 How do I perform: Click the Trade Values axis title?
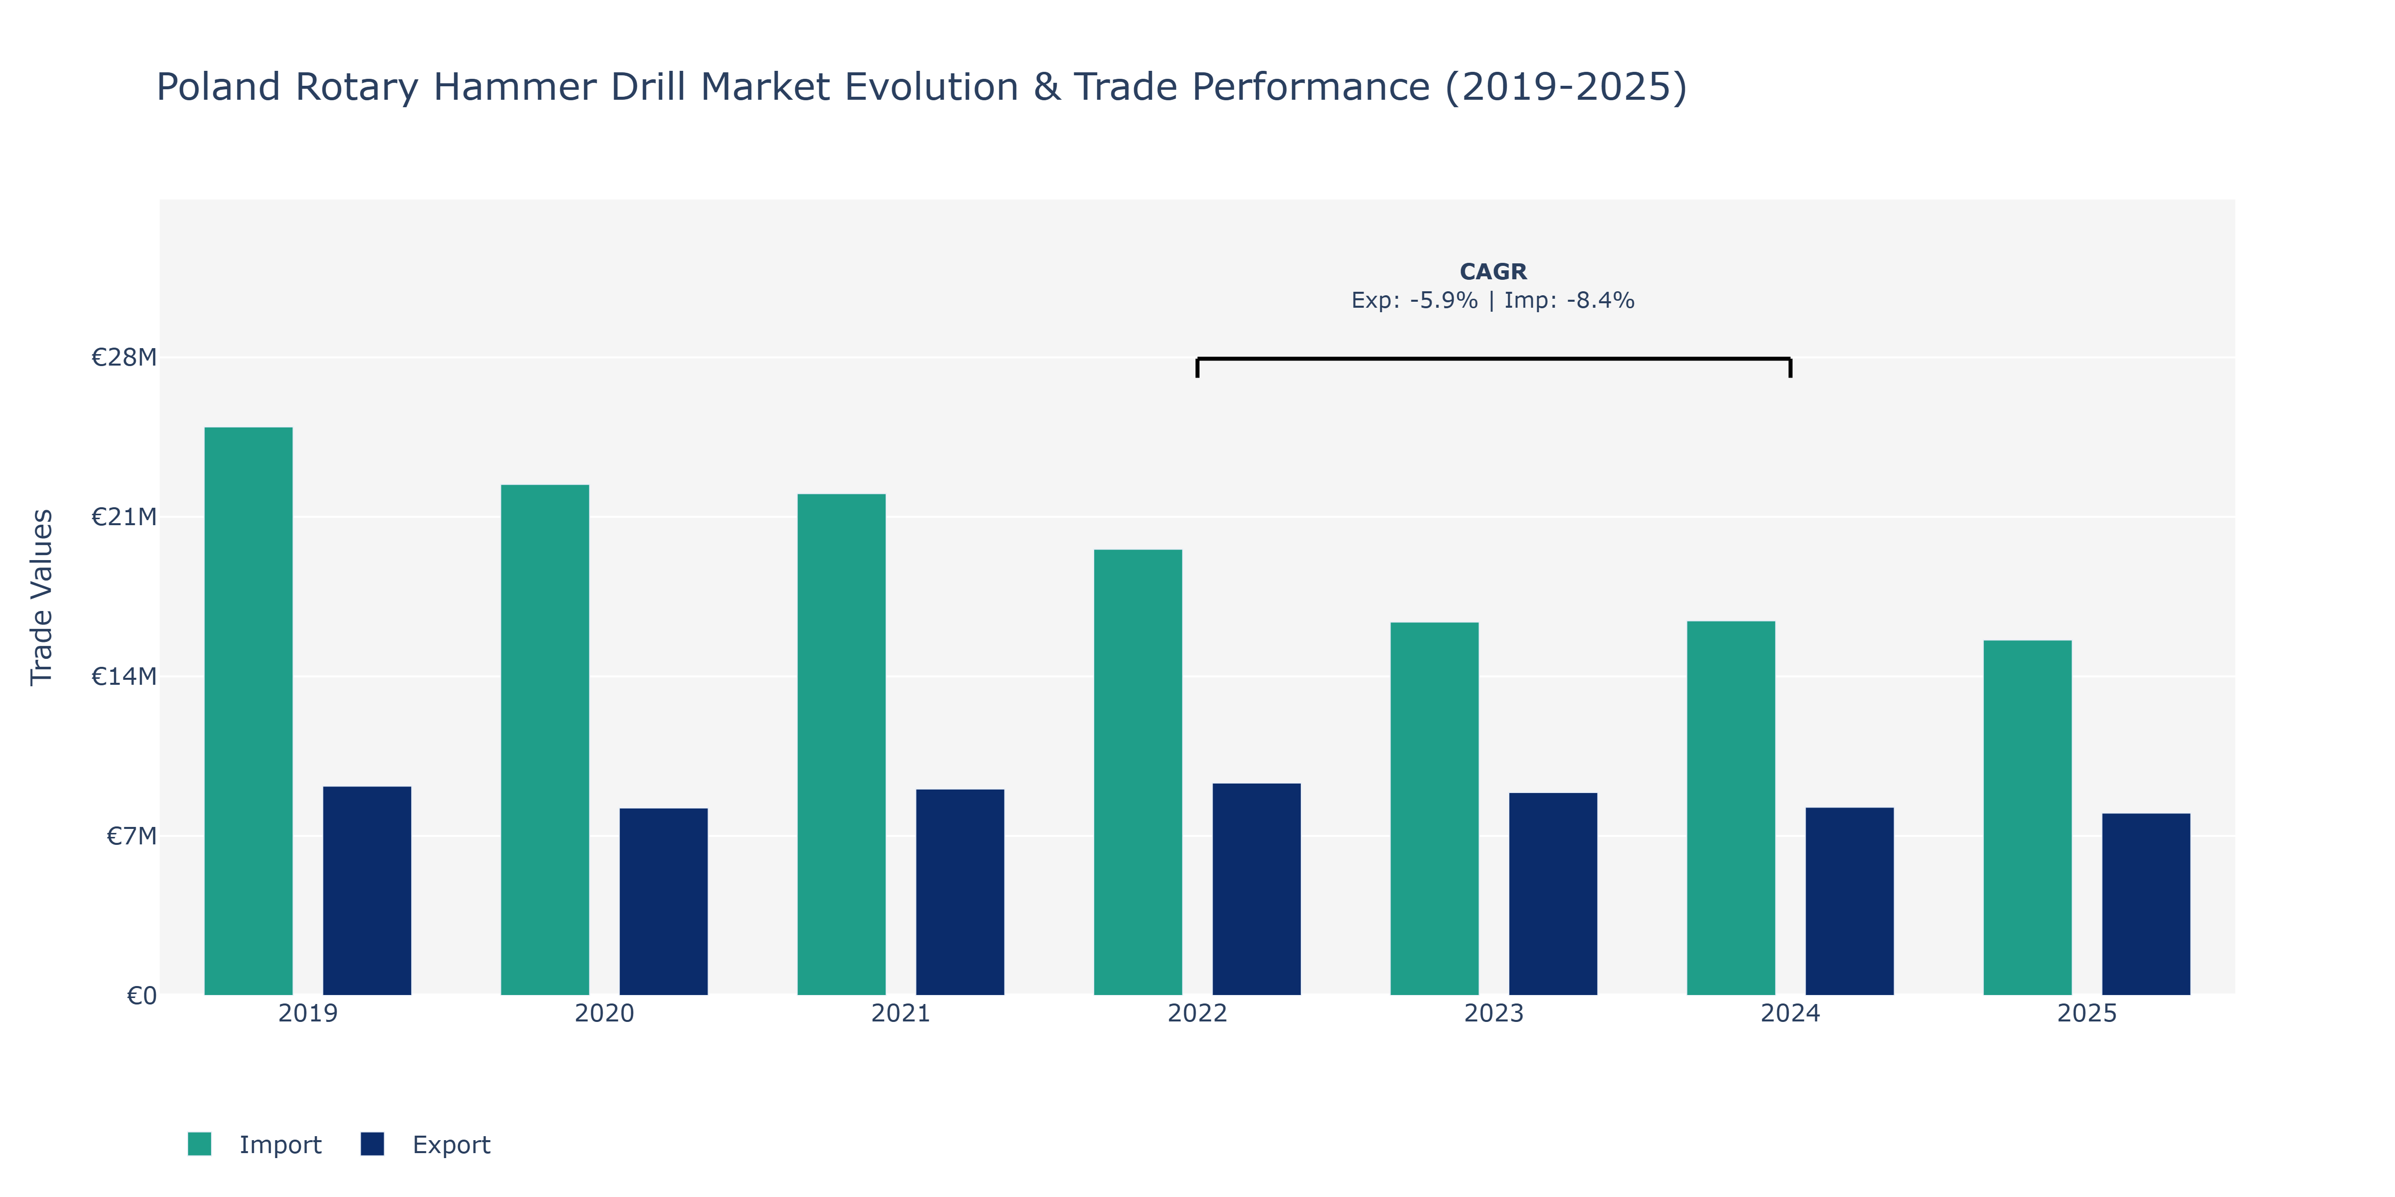[x=42, y=597]
